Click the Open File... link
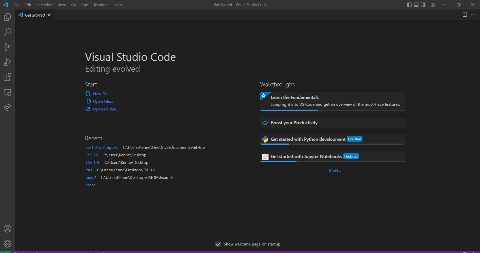 click(x=103, y=101)
